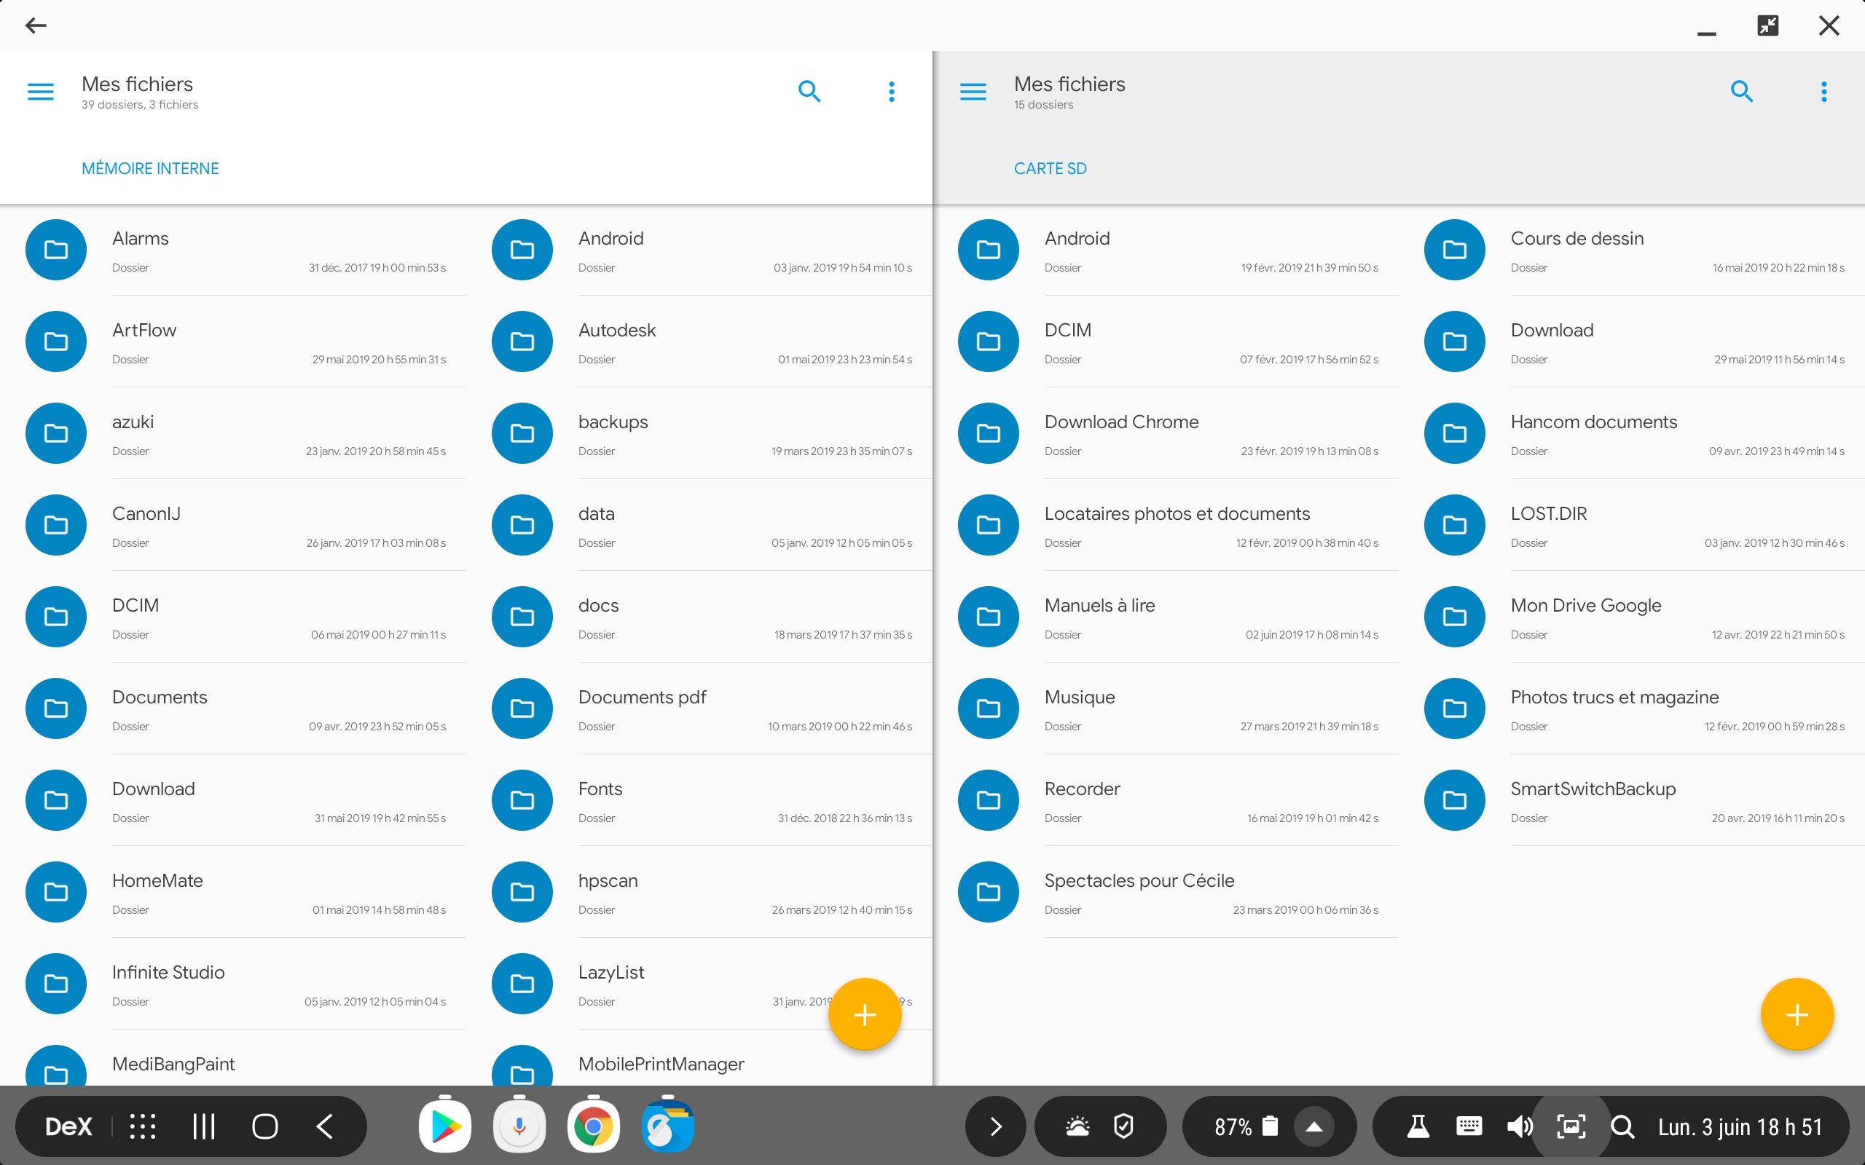This screenshot has height=1165, width=1865.
Task: Click the Download folder name in SD card pane
Action: [1552, 331]
